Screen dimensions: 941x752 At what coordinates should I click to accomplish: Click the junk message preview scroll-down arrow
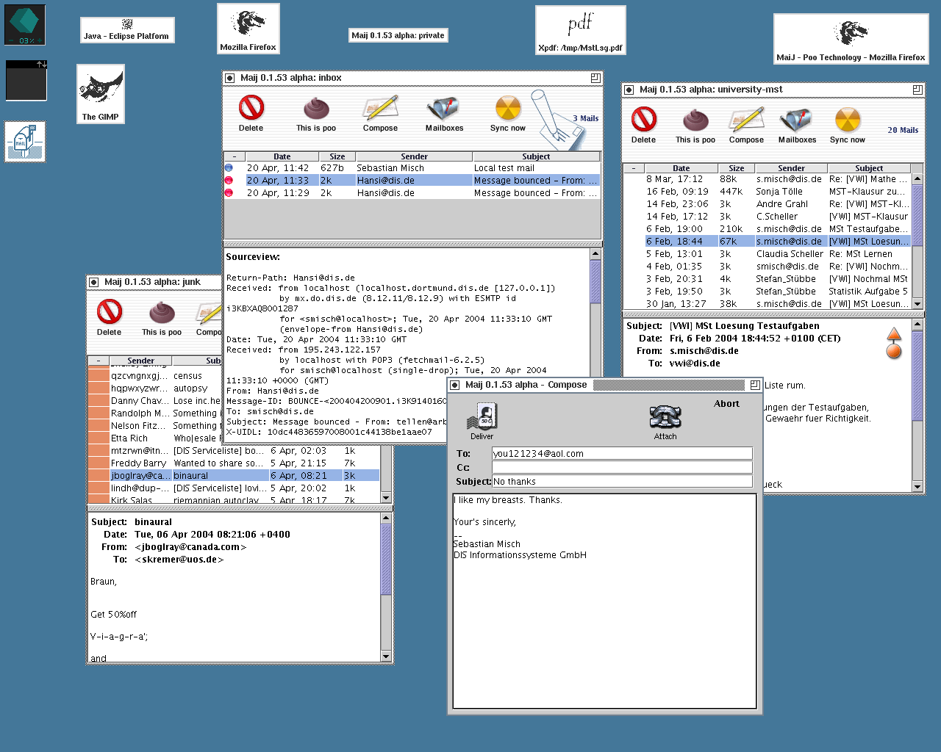pos(387,656)
